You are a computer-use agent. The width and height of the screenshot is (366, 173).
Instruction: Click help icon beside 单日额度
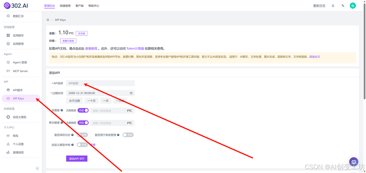point(62,123)
